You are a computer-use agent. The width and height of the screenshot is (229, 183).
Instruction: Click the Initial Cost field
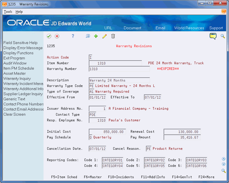(107, 132)
